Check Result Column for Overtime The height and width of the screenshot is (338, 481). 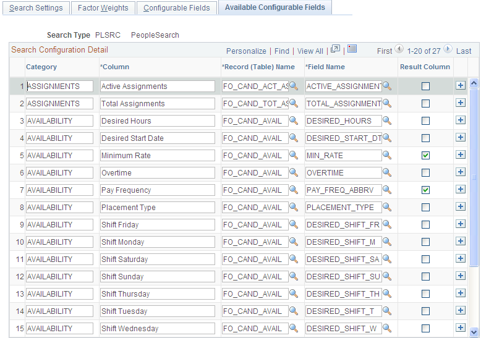(x=425, y=173)
